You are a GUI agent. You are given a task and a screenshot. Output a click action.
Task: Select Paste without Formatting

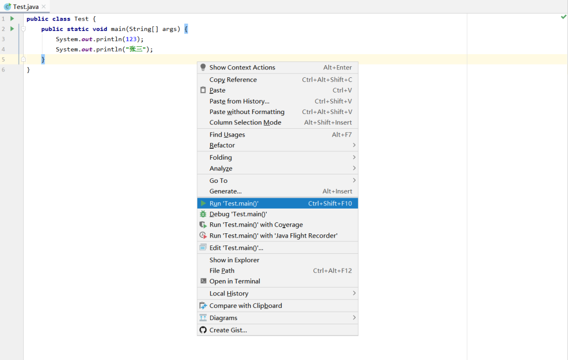click(x=278, y=112)
